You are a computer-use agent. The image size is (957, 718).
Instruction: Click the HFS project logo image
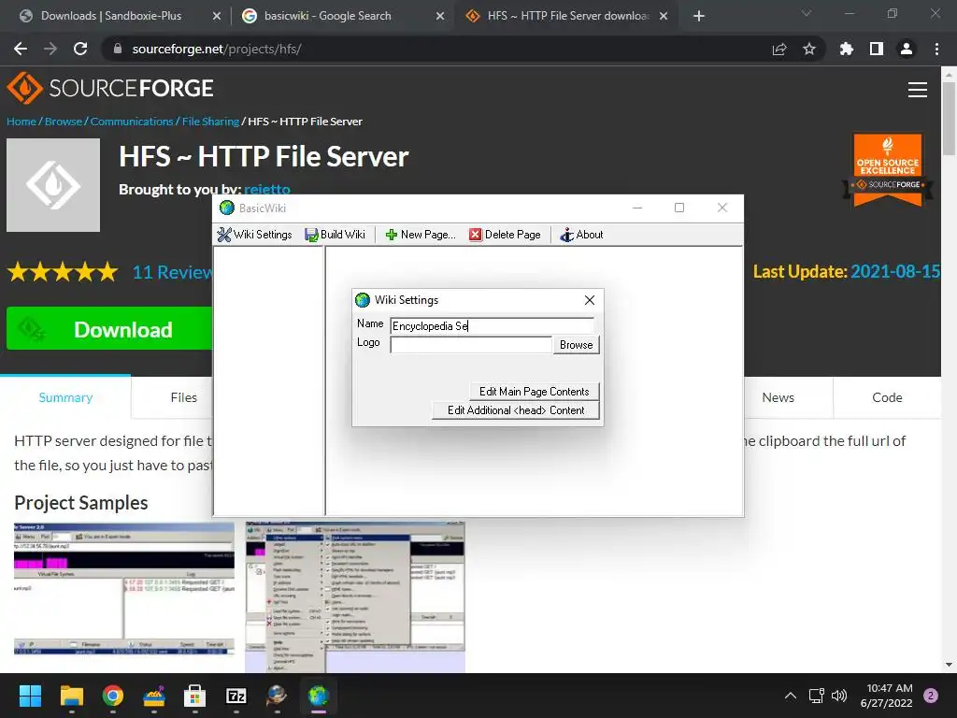[53, 185]
